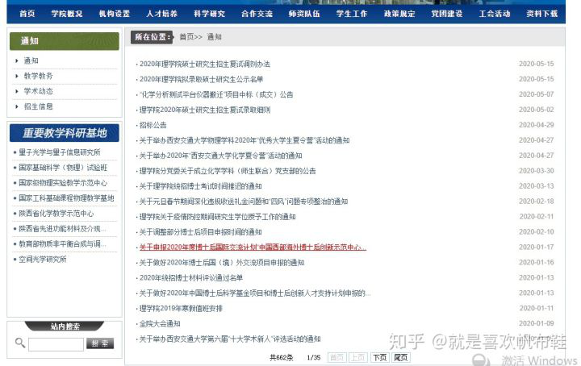The image size is (581, 366).
Task: Open 教育部物质非平衡合成与调 link
Action: pyautogui.click(x=62, y=244)
